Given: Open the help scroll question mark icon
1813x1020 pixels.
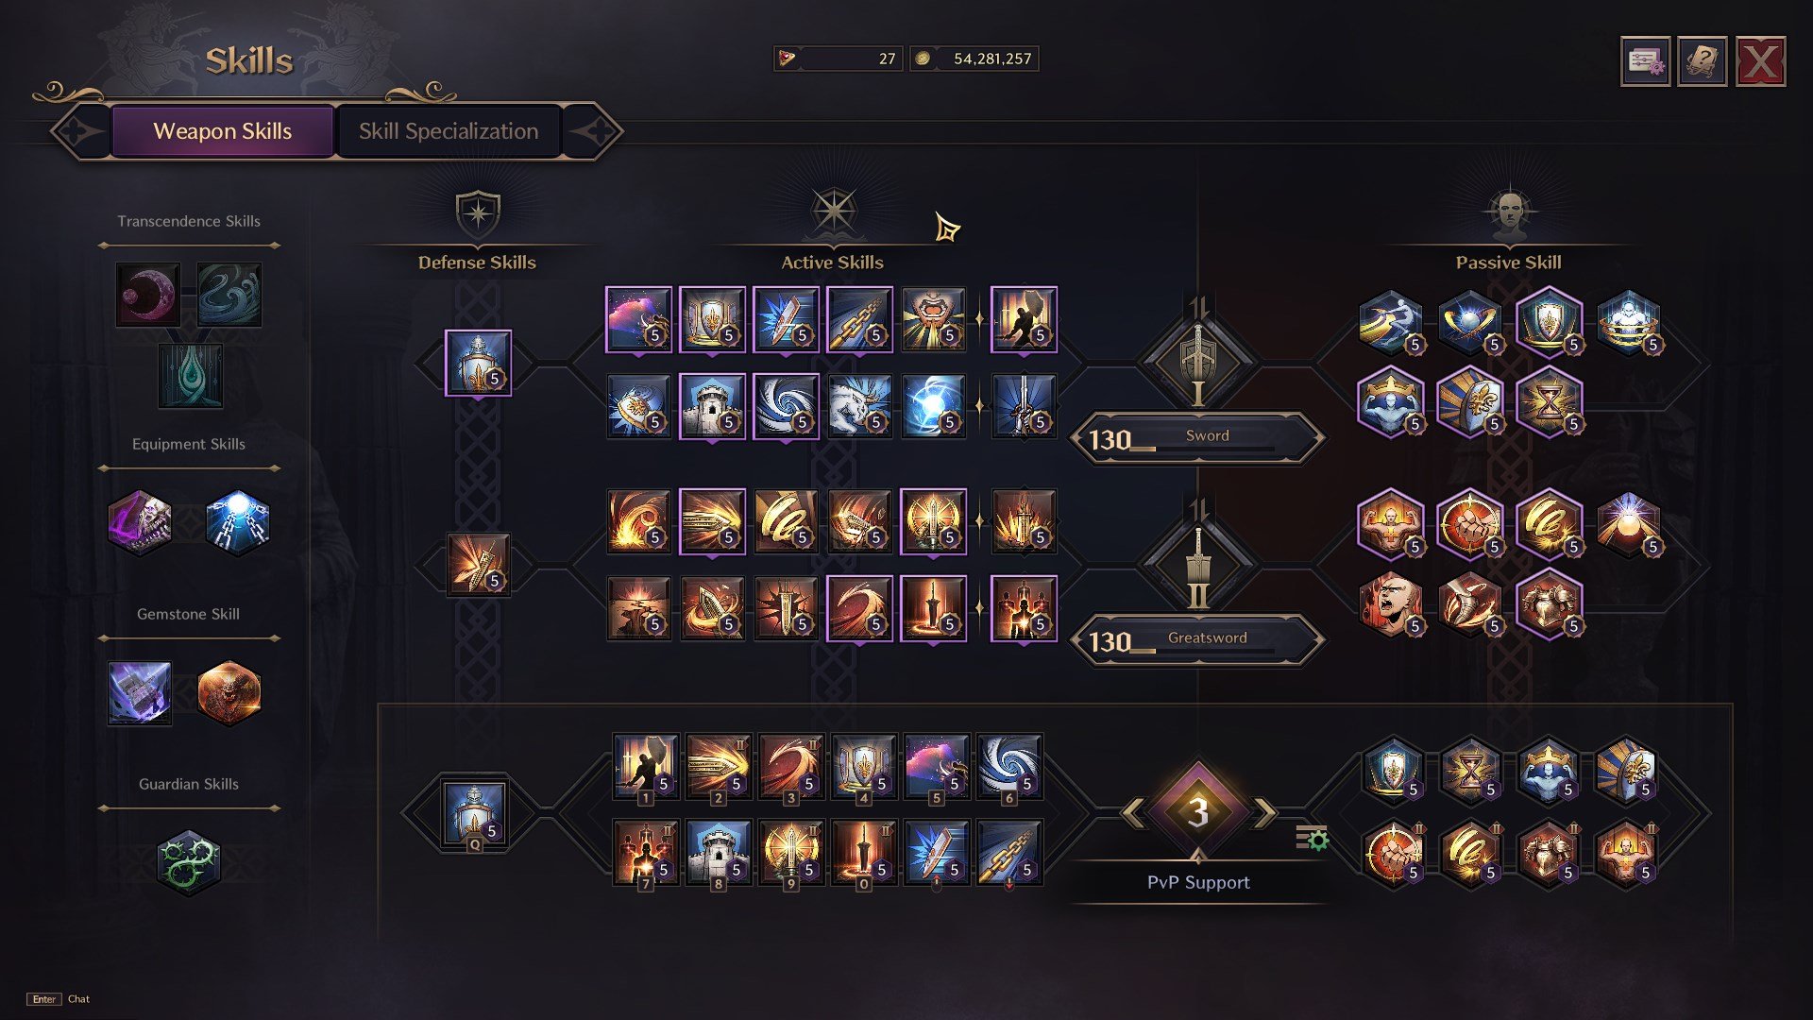Looking at the screenshot, I should coord(1703,62).
